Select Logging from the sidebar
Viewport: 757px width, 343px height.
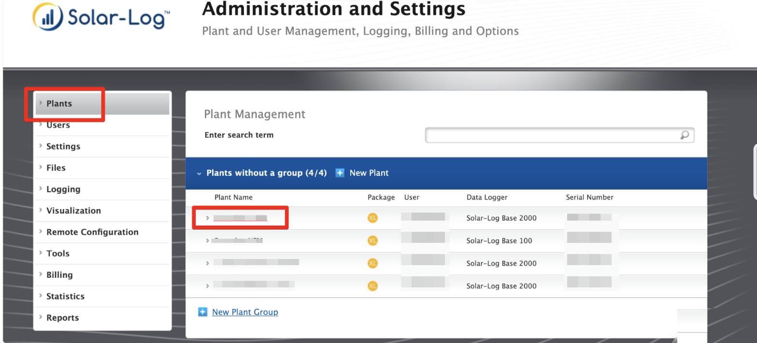(x=102, y=189)
